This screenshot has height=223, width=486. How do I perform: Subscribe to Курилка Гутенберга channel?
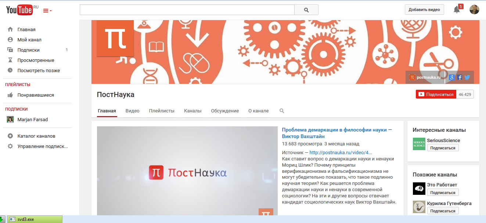[x=443, y=211]
